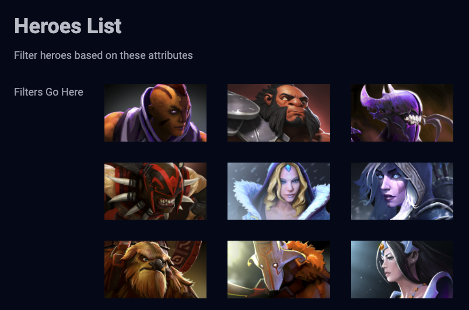
Task: Select the masked hero with spikes image
Action: coord(155,191)
